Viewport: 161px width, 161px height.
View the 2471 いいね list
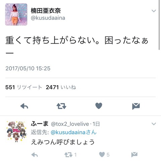click(61, 87)
